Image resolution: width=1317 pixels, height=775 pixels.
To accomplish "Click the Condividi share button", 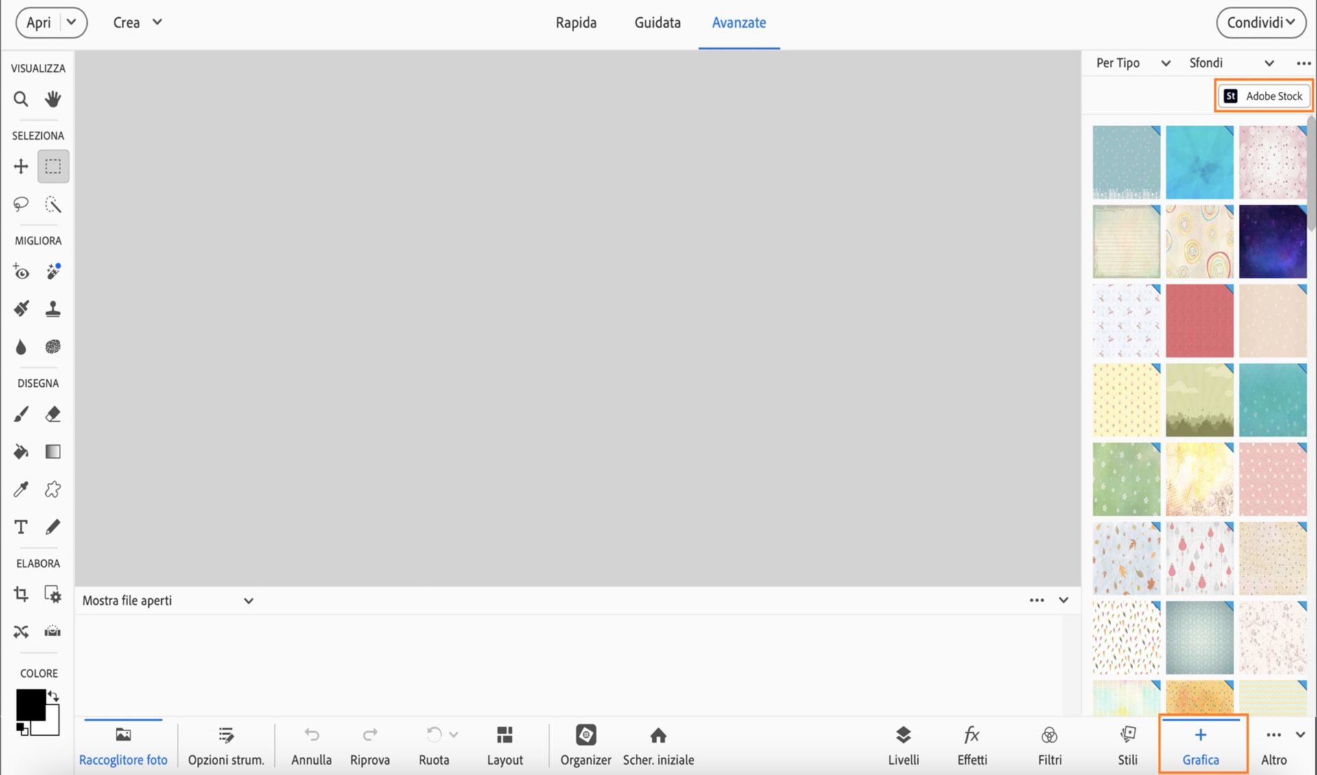I will 1261,23.
